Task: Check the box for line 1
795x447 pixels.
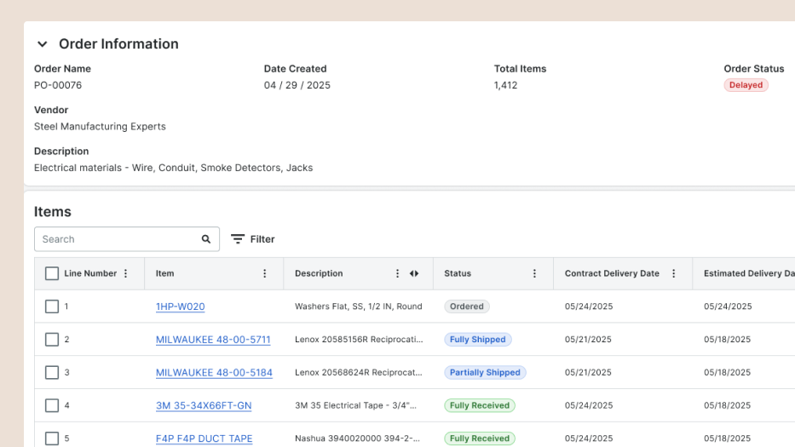Action: pos(52,307)
